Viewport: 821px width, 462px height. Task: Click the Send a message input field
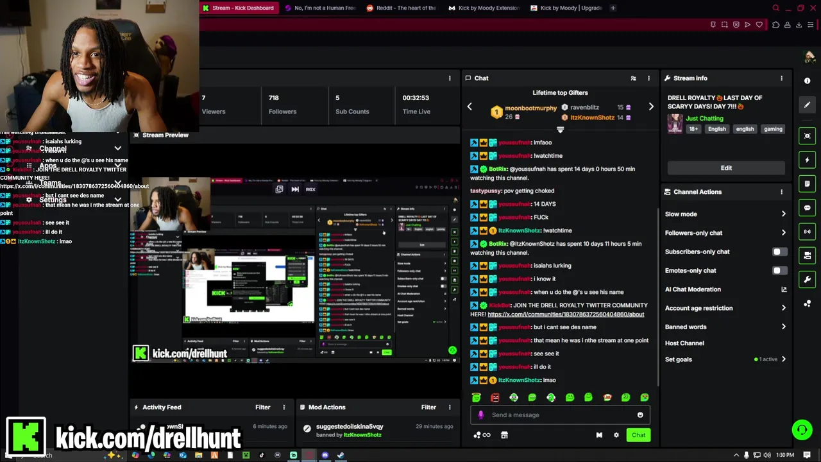pos(560,415)
